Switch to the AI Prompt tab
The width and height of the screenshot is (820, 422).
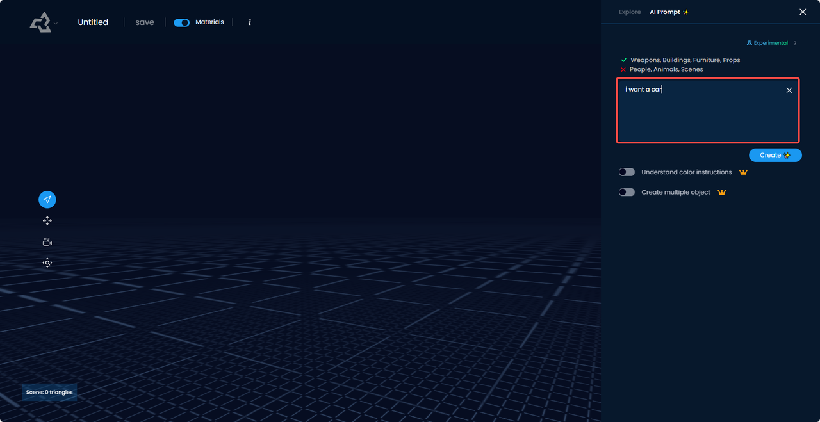click(669, 12)
